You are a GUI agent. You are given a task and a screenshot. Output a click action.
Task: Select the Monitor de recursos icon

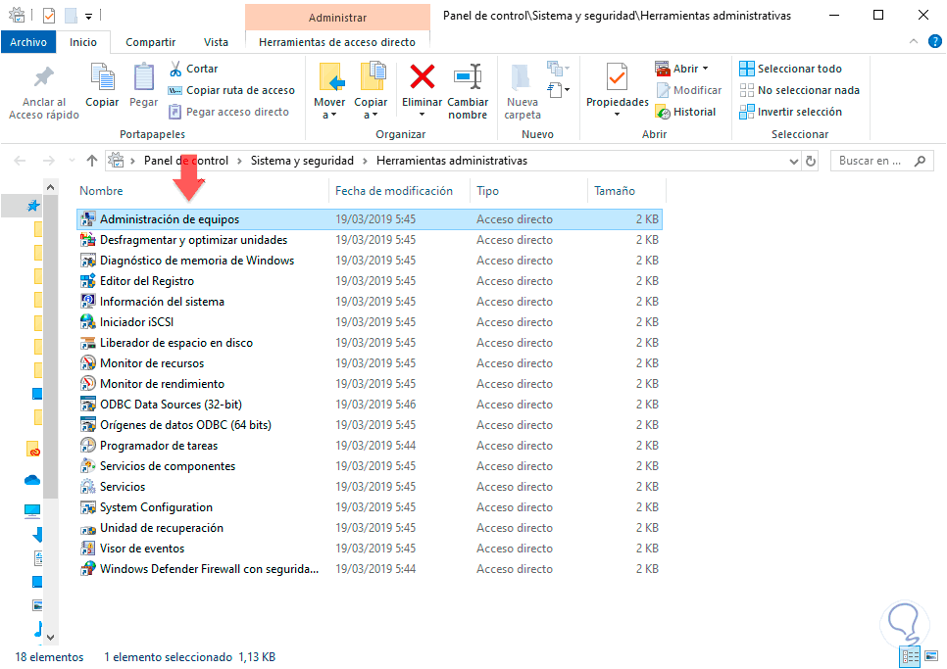coord(88,363)
